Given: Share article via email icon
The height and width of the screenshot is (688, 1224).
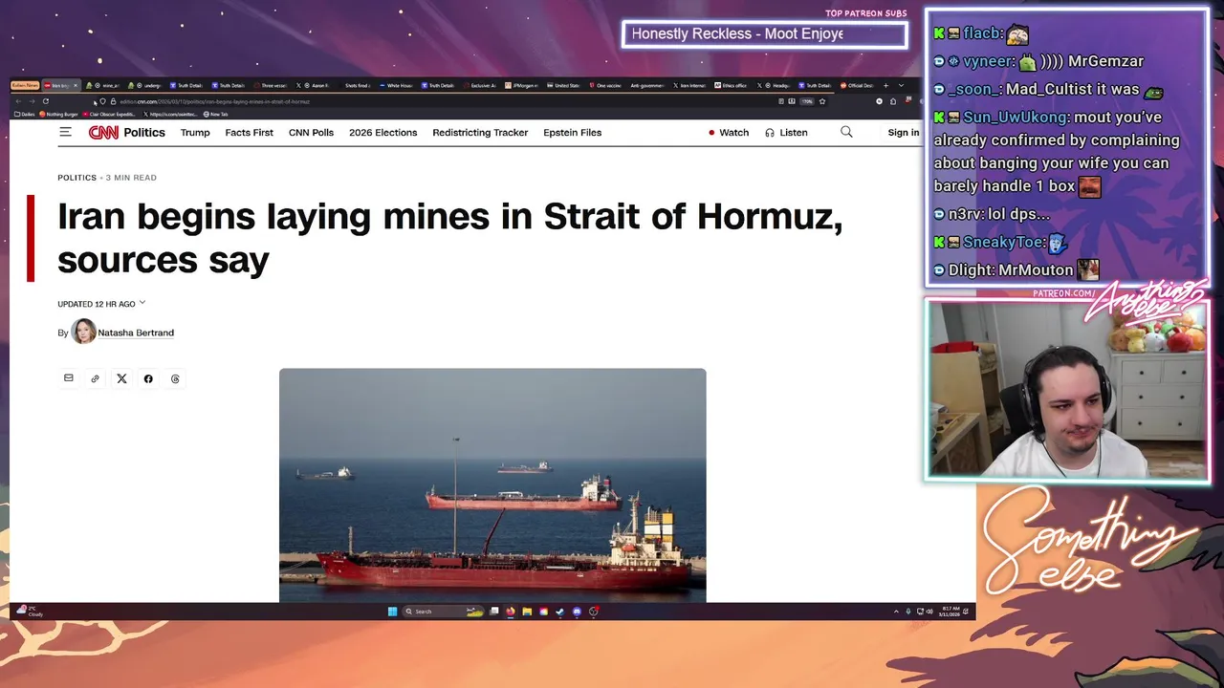Looking at the screenshot, I should [x=68, y=378].
